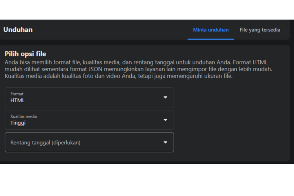294x196 pixels.
Task: Click the selected Tinggi quality value
Action: pos(18,123)
